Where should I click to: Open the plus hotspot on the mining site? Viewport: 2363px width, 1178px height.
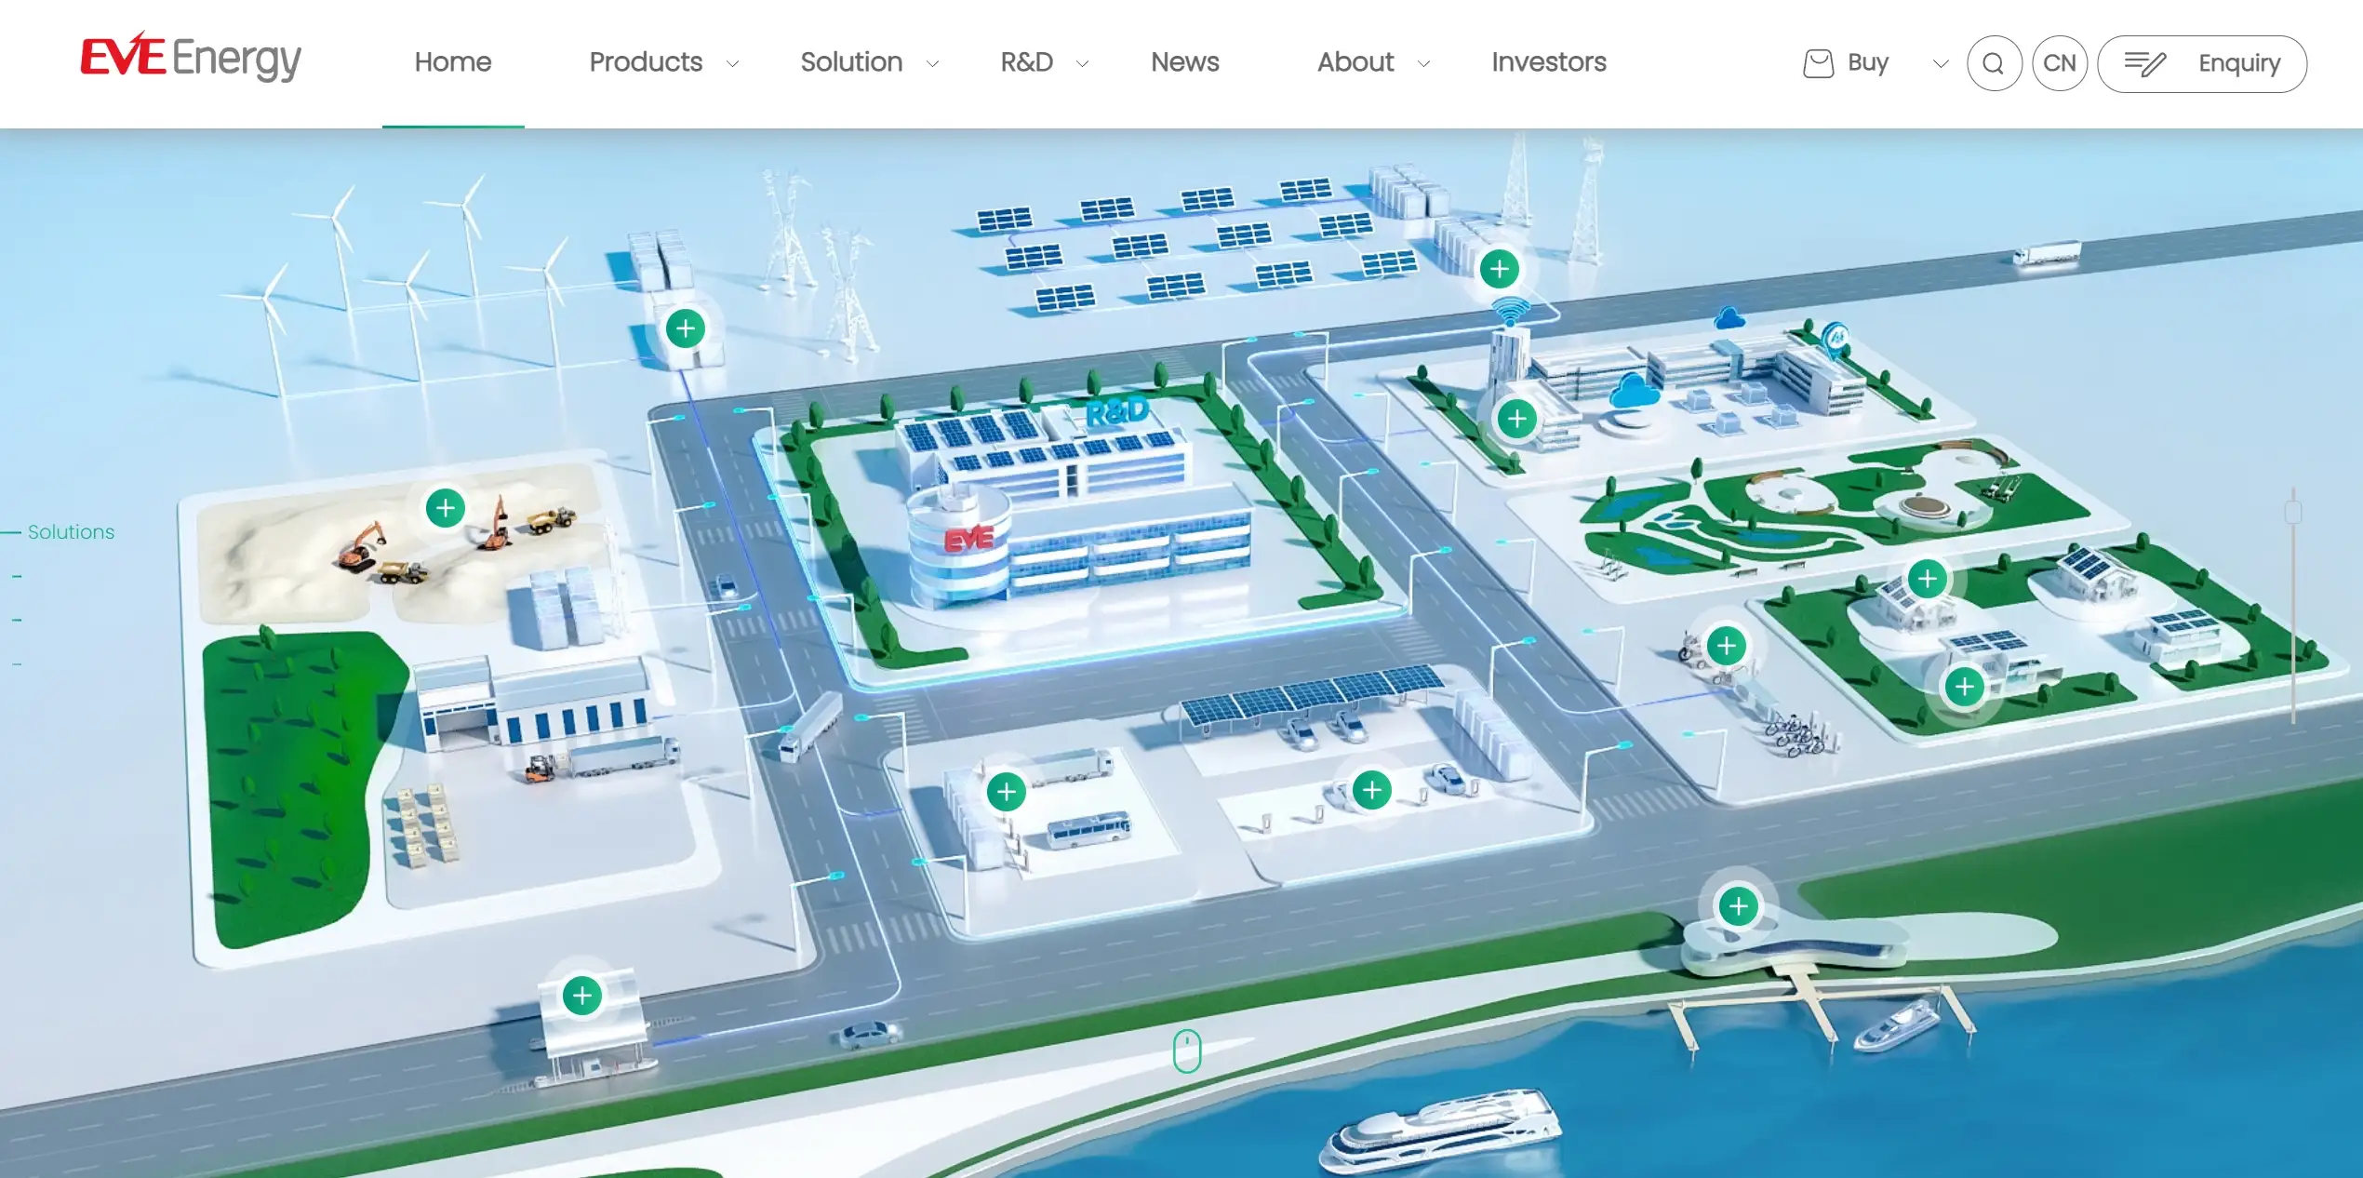click(446, 508)
